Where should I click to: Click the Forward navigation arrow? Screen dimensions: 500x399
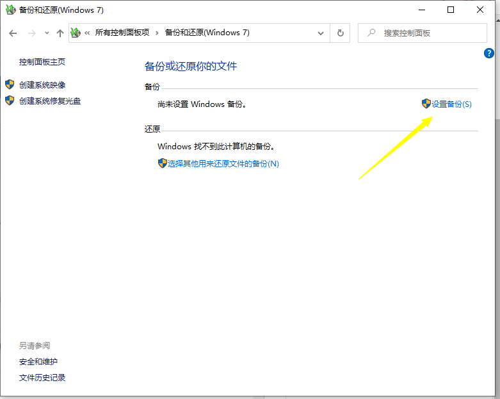tap(31, 33)
